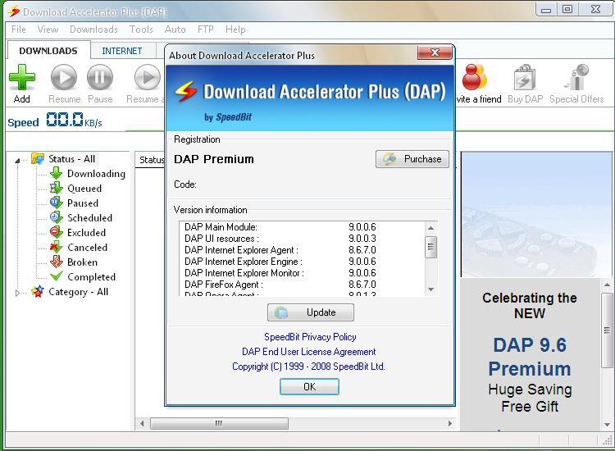The height and width of the screenshot is (451, 615).
Task: Open the Tools menu
Action: pyautogui.click(x=141, y=30)
